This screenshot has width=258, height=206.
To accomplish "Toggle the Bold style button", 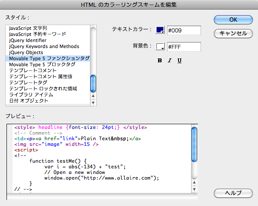I will click(159, 61).
